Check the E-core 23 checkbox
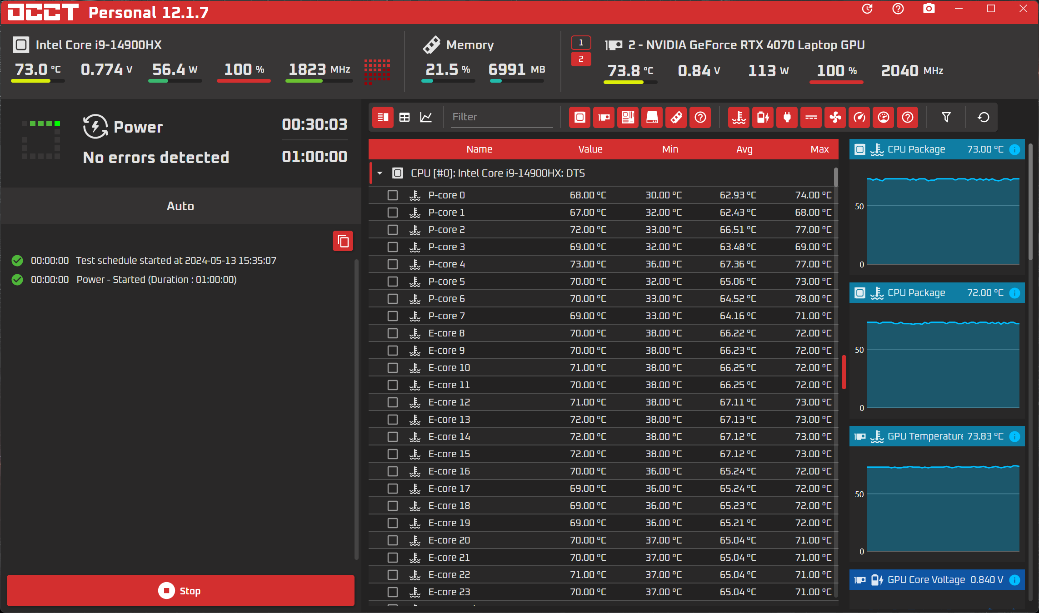 click(393, 592)
